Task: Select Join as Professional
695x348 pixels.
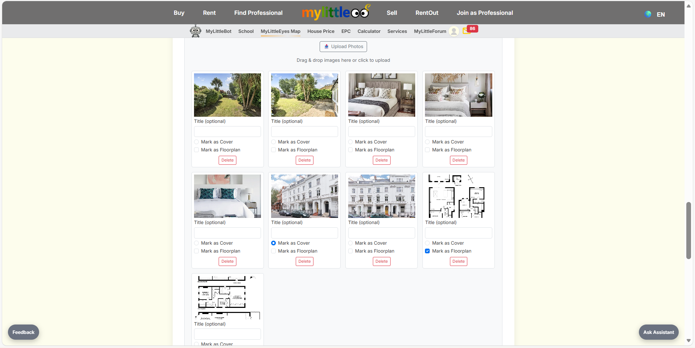Action: tap(485, 13)
